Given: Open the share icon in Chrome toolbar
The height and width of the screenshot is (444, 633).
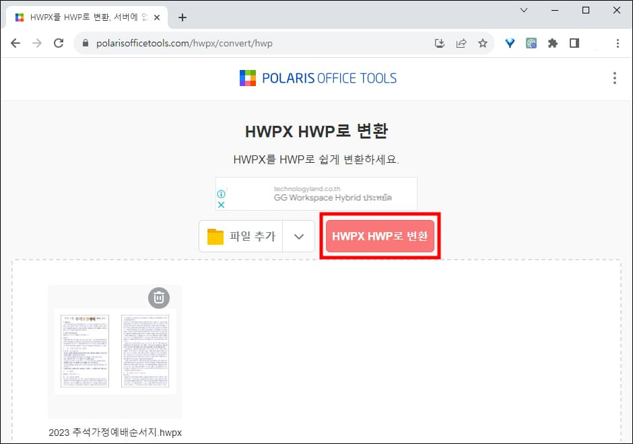Looking at the screenshot, I should click(461, 42).
